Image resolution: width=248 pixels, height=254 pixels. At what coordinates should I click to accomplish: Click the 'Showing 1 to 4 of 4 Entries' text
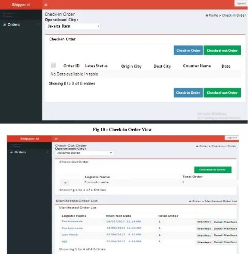click(x=82, y=249)
